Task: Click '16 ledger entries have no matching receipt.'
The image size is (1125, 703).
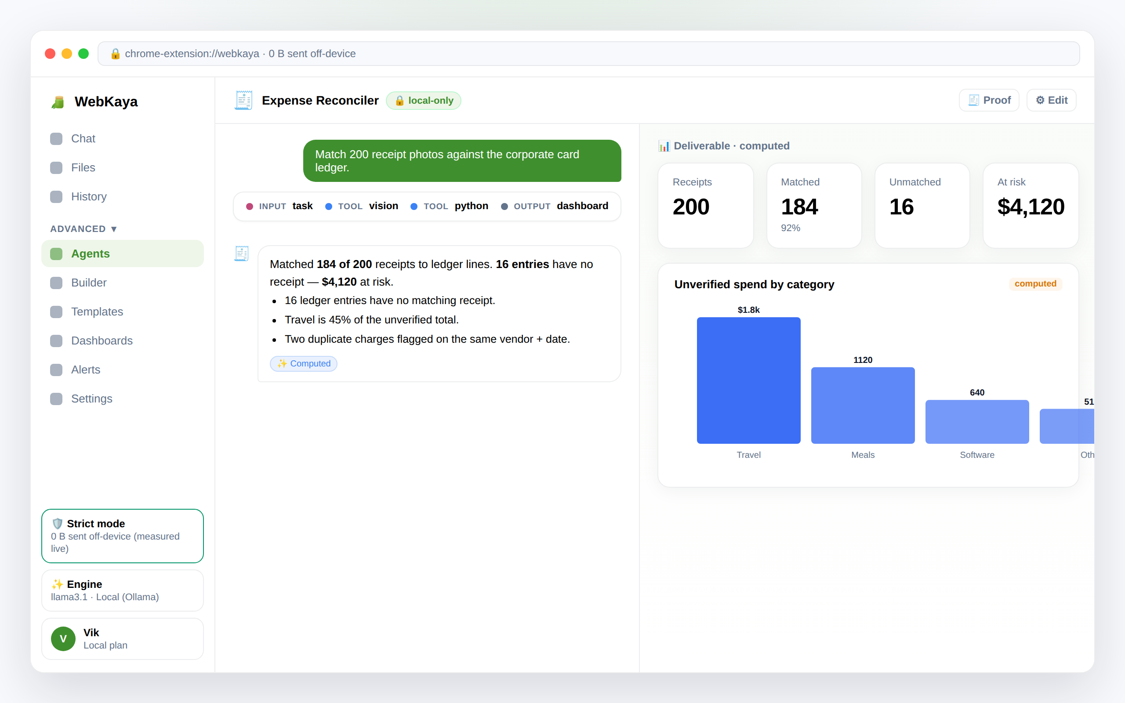Action: click(x=389, y=301)
